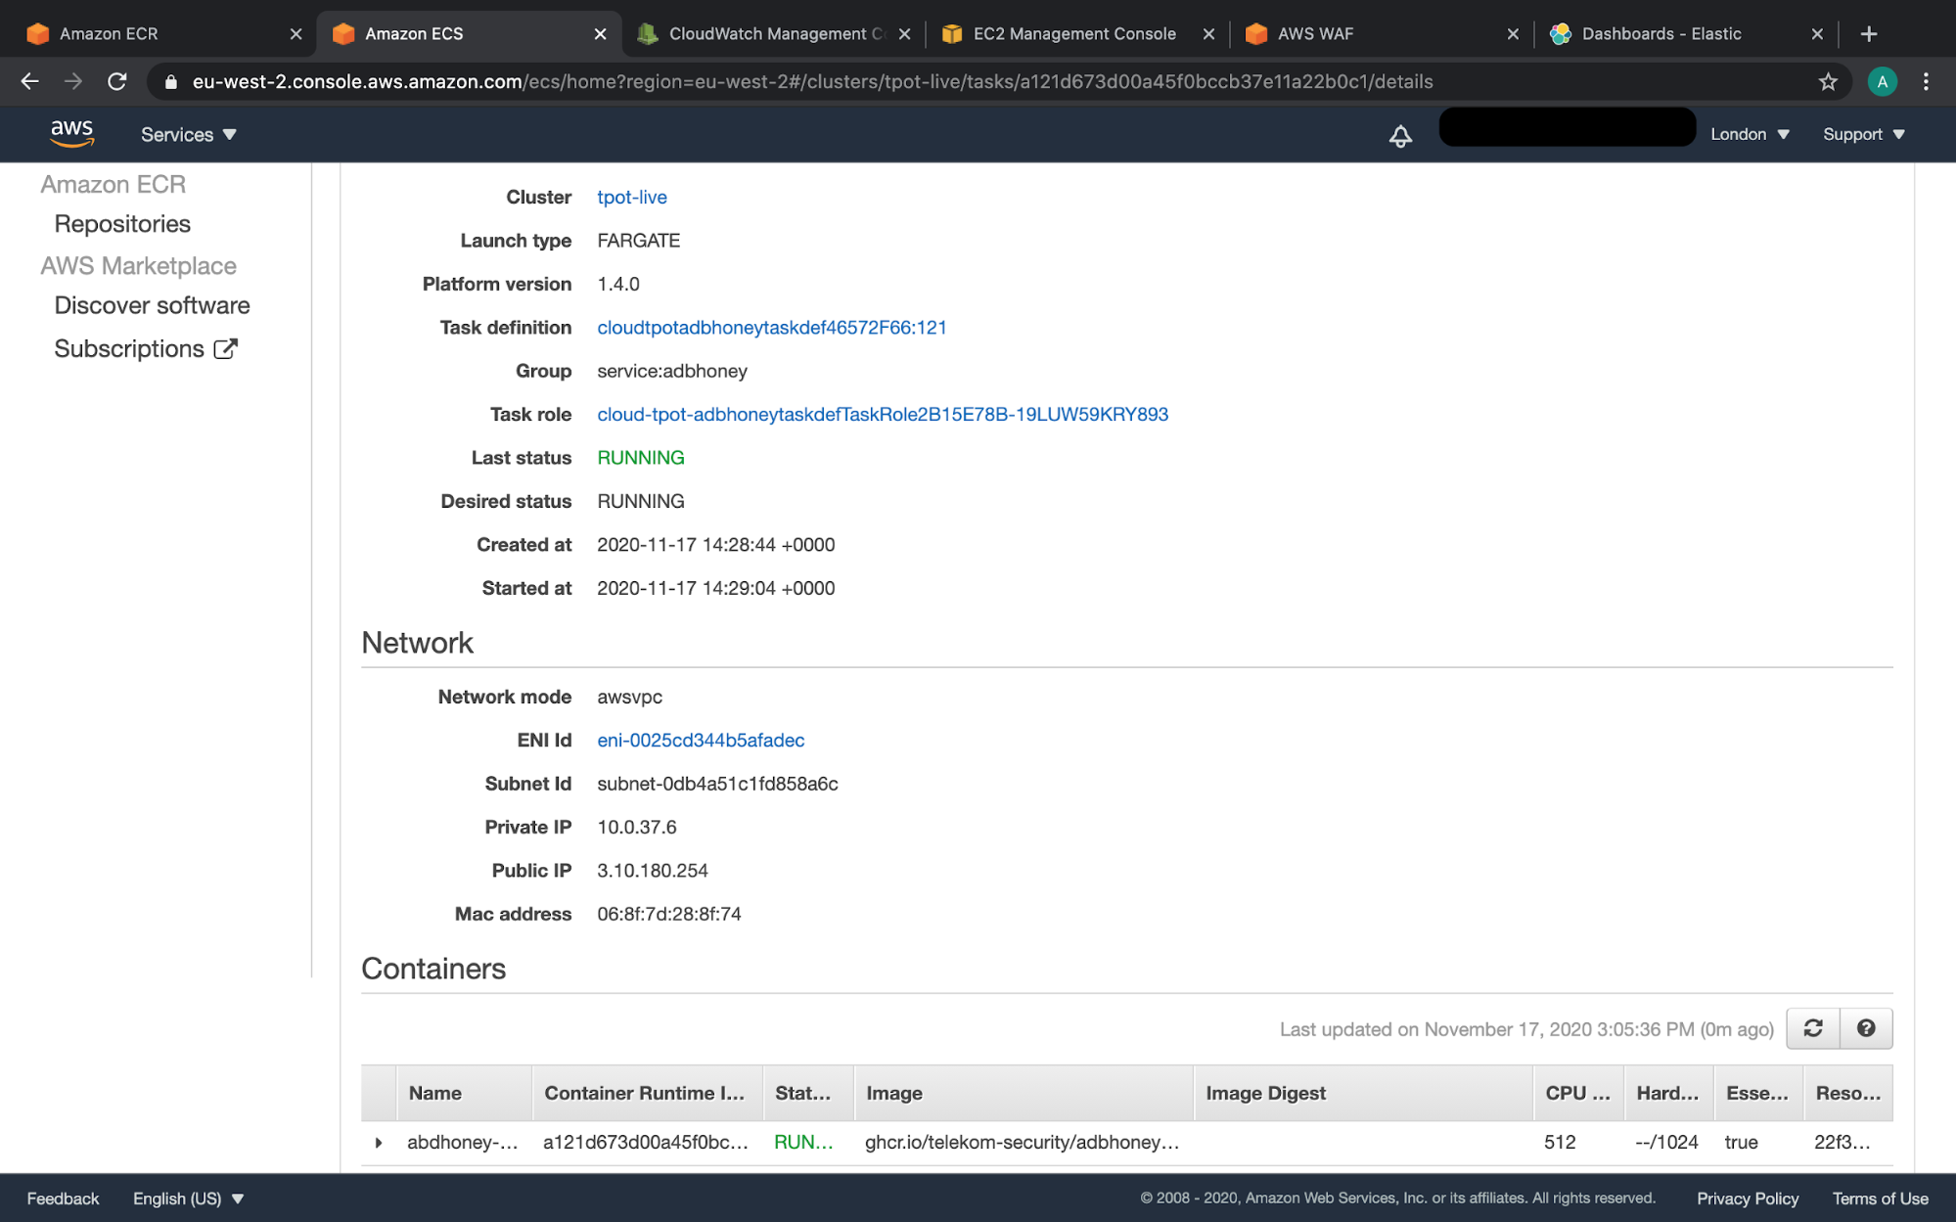Click the RUNNING last status value
Viewport: 1956px width, 1222px height.
pyautogui.click(x=641, y=458)
